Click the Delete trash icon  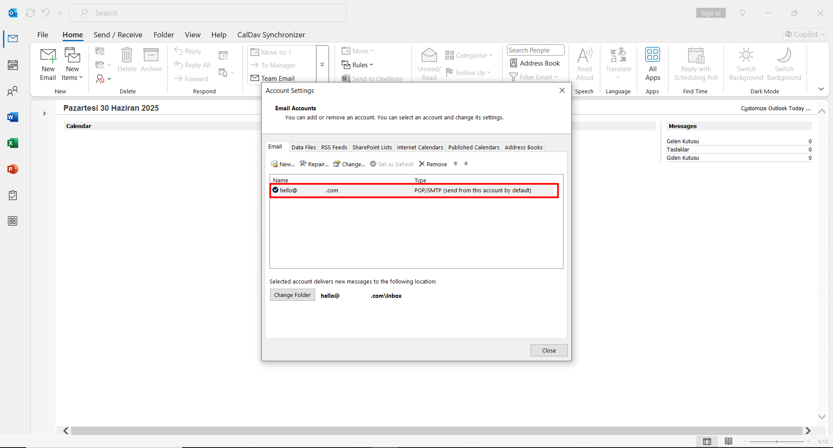[x=127, y=55]
